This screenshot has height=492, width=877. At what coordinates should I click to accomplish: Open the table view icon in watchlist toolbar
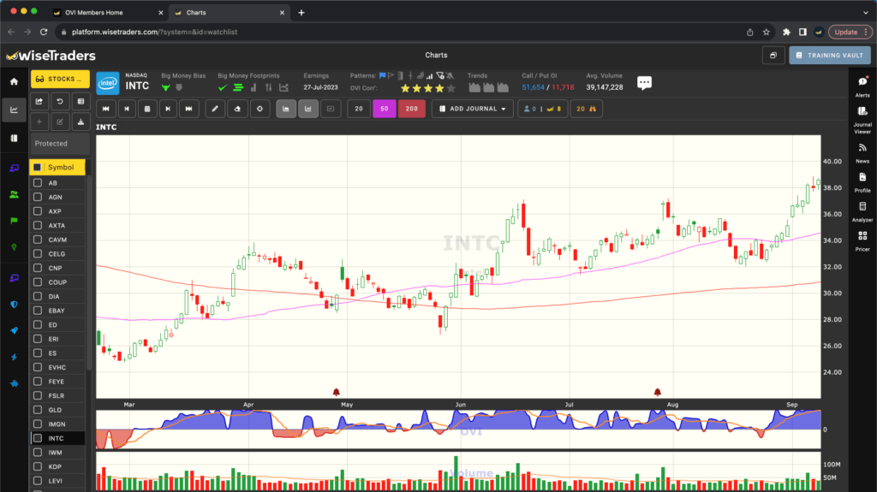click(x=81, y=101)
